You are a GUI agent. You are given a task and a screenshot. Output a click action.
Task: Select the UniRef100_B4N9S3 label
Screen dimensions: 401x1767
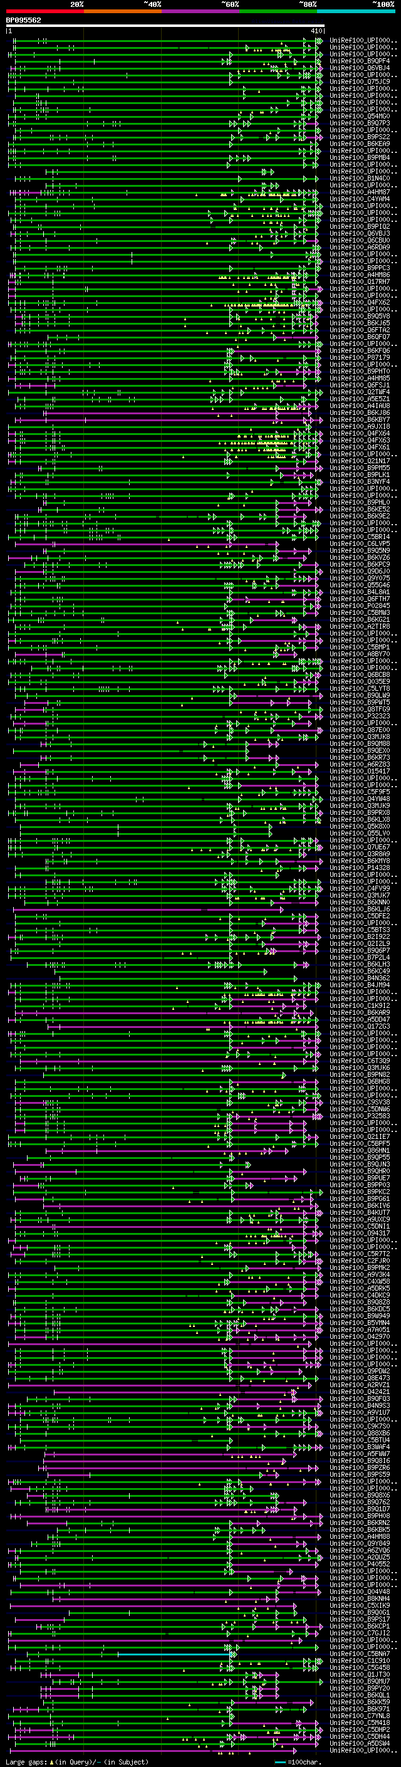coord(360,1405)
